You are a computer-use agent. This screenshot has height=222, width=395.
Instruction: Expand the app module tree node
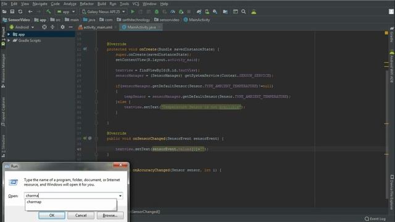pyautogui.click(x=9, y=35)
